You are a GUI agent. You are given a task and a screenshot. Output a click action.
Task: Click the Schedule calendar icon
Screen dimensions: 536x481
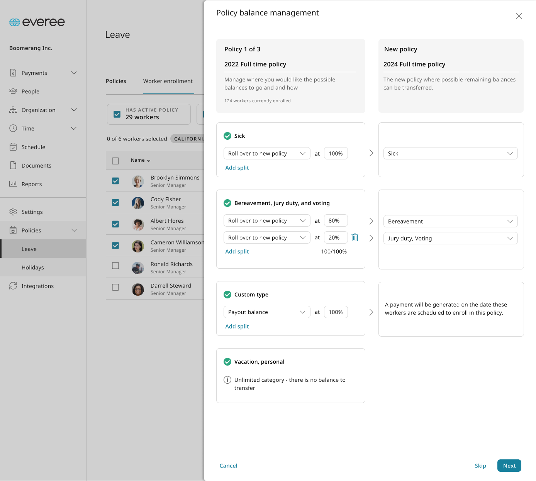tap(13, 147)
